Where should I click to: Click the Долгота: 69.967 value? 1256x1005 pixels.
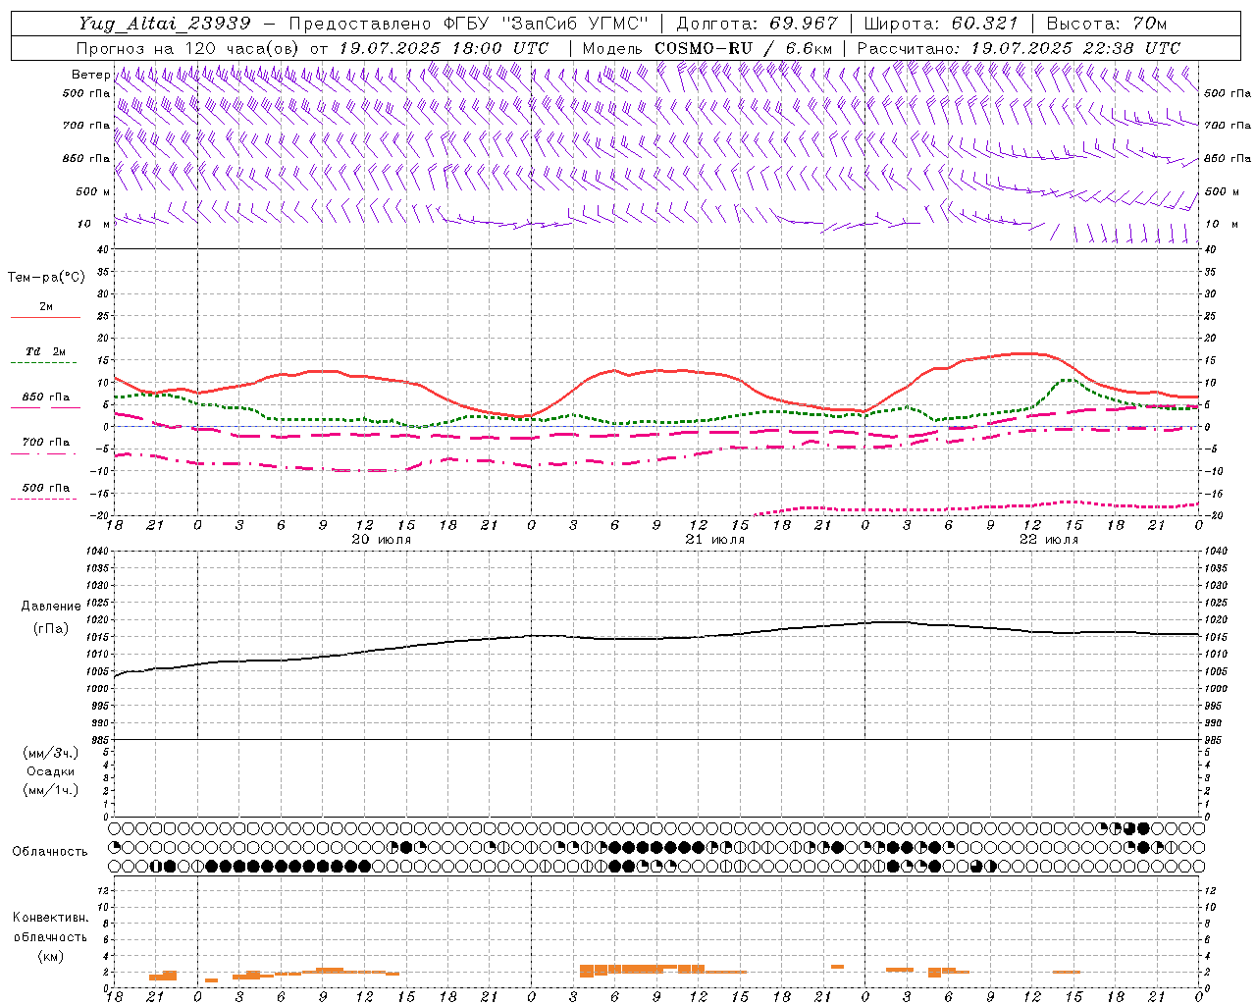pyautogui.click(x=758, y=24)
